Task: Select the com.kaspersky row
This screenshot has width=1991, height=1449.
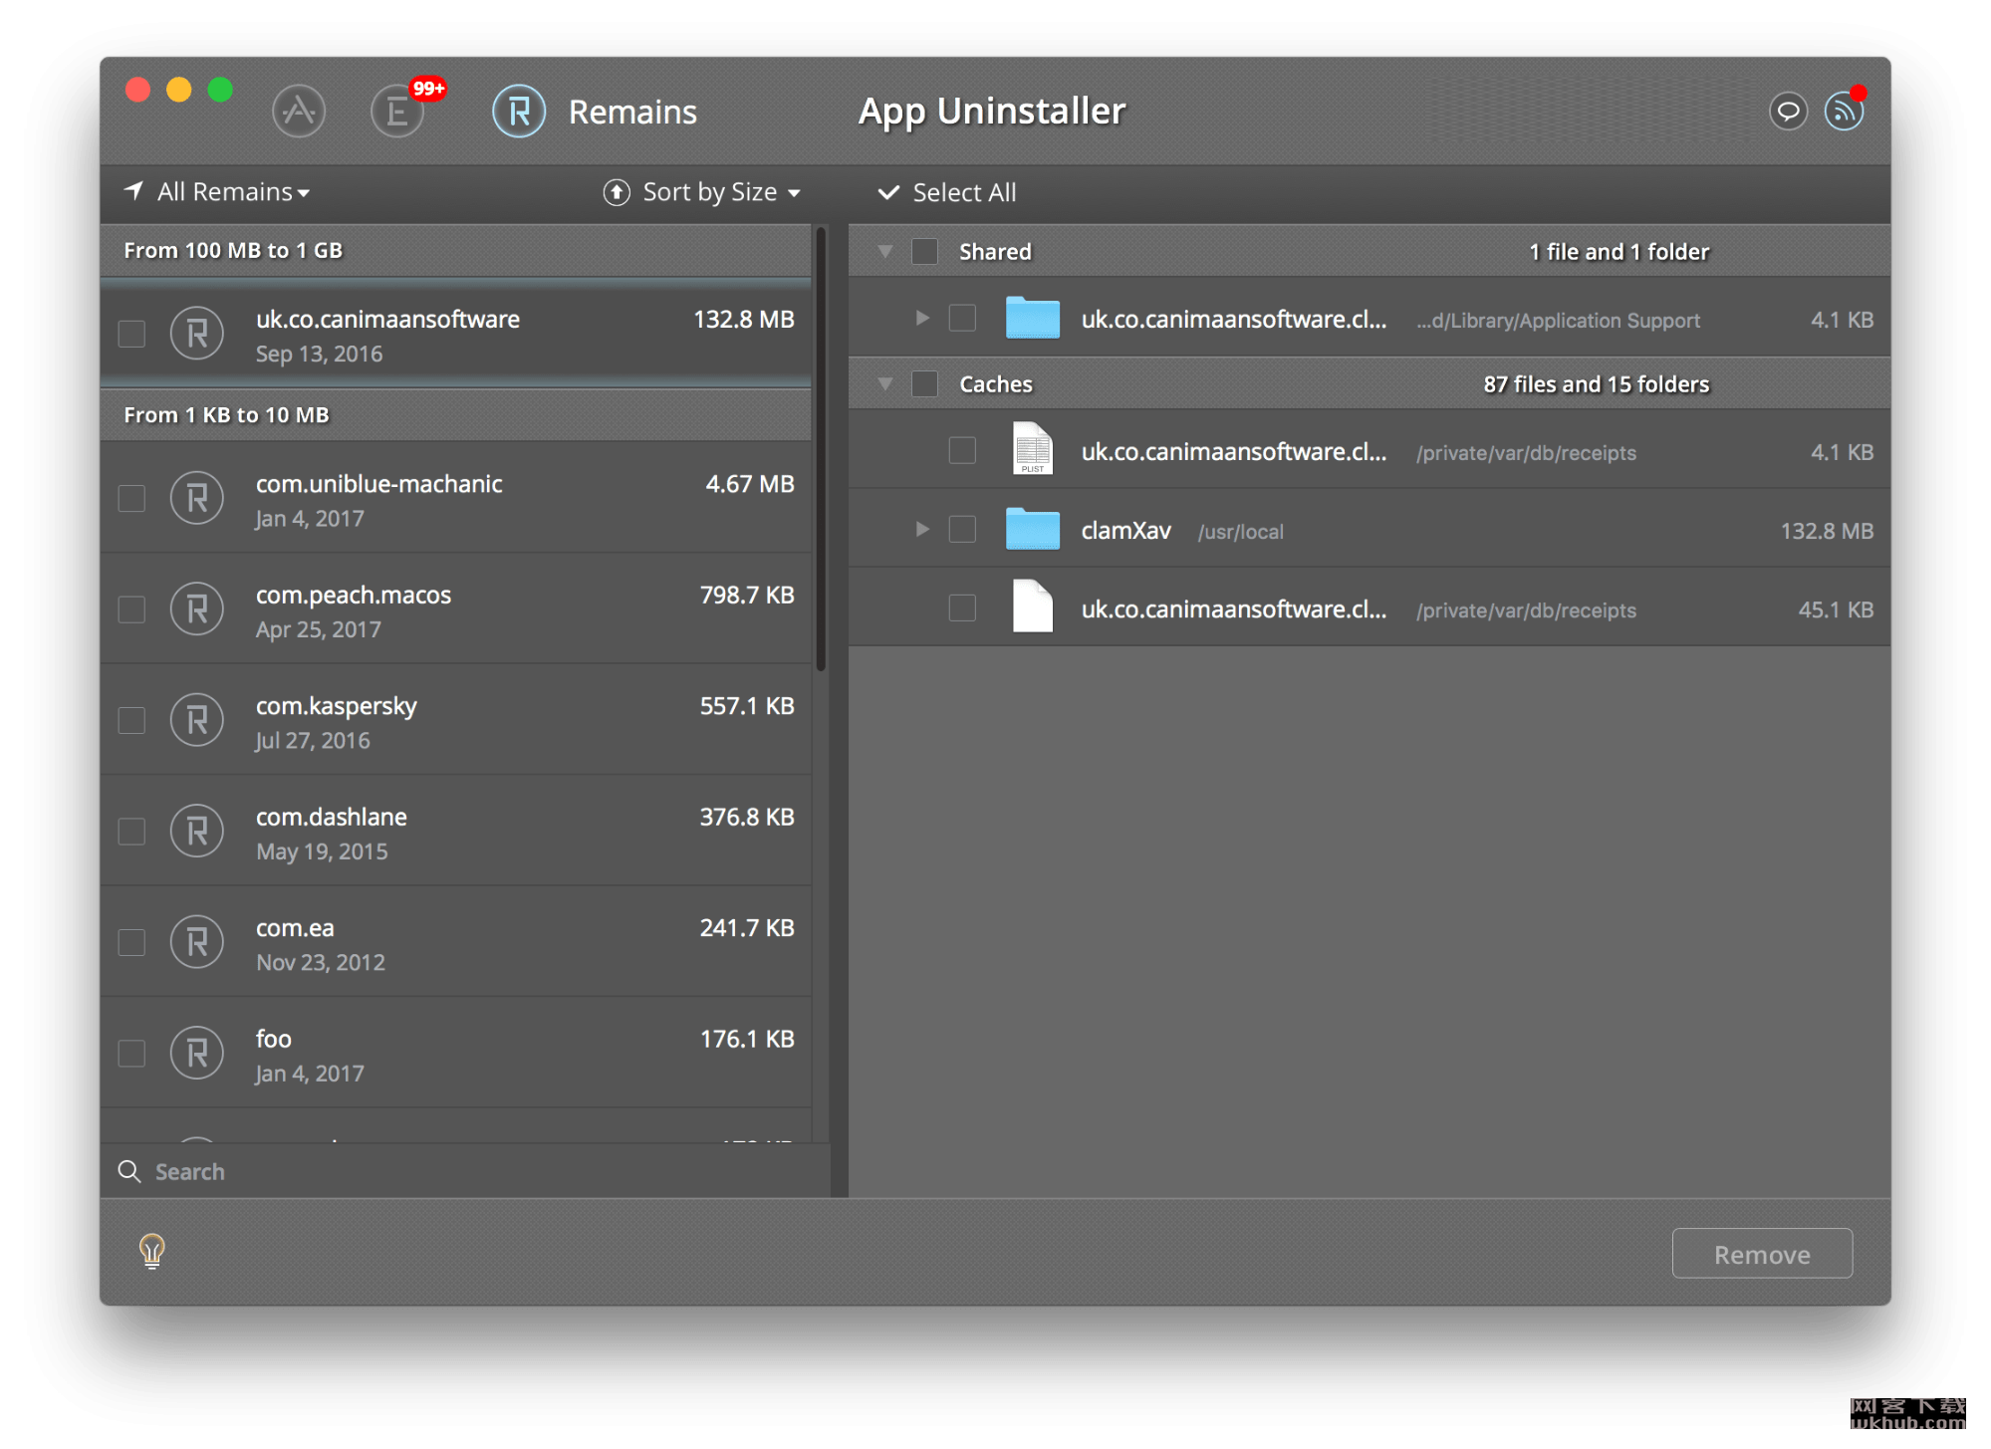Action: (x=456, y=720)
